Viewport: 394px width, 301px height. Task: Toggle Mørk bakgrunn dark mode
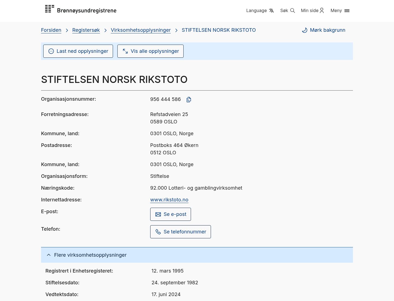tap(323, 30)
